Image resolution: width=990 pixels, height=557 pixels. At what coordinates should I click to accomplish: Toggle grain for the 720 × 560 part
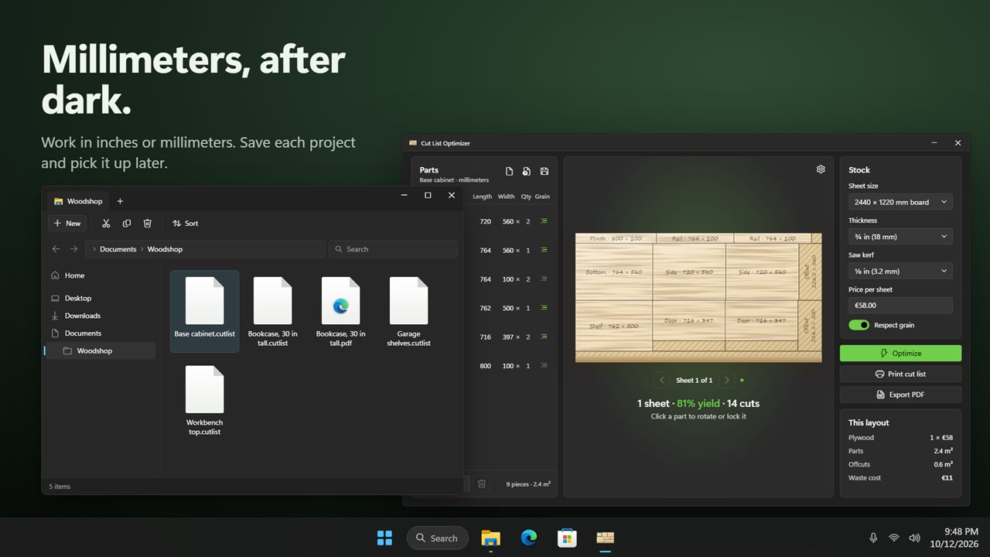tap(544, 221)
